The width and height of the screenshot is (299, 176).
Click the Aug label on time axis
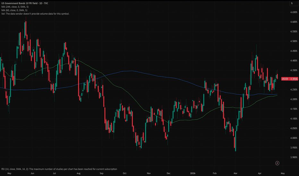[x=78, y=173]
